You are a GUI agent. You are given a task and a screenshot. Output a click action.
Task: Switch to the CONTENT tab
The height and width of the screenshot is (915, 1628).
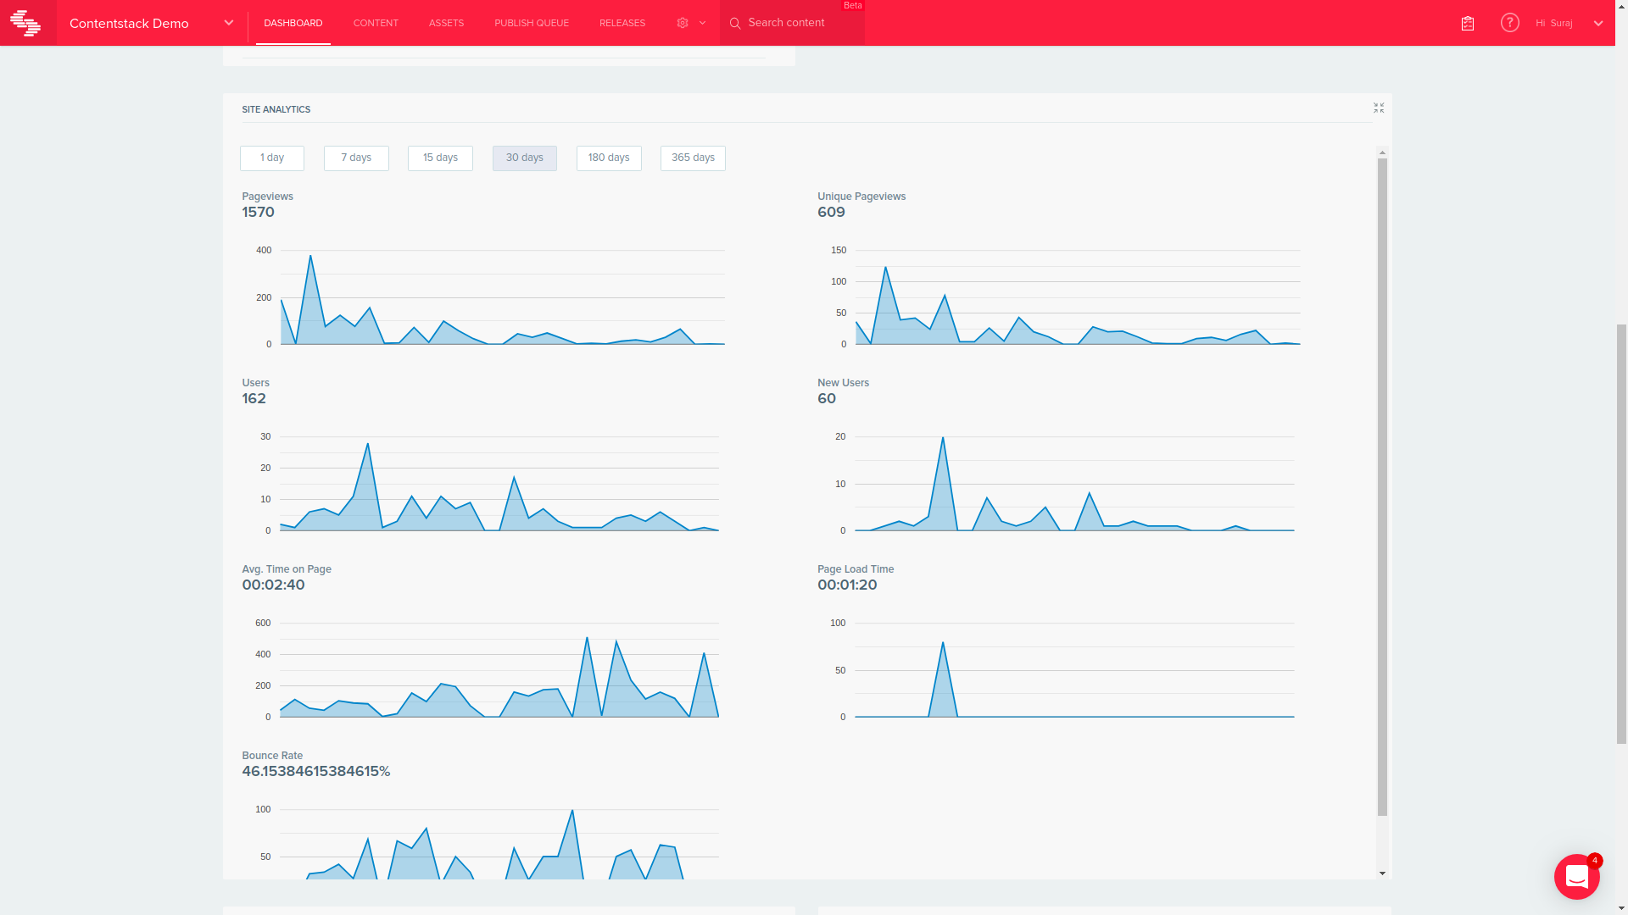(375, 23)
